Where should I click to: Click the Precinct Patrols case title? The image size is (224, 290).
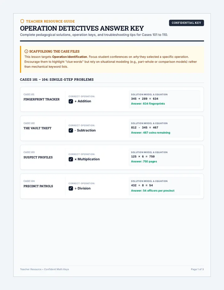pos(38,186)
